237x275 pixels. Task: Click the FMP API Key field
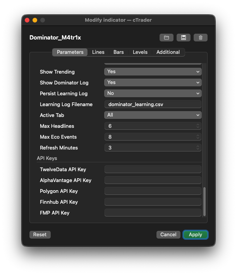coord(153,213)
